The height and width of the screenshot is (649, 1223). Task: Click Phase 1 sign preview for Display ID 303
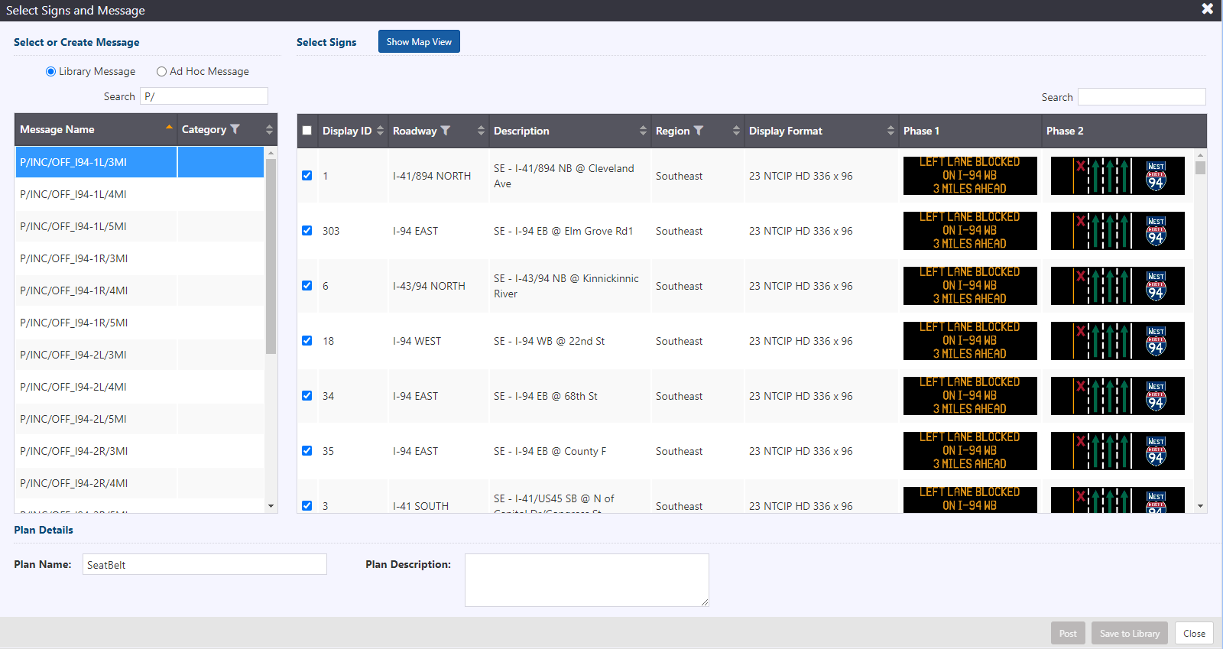pyautogui.click(x=970, y=231)
